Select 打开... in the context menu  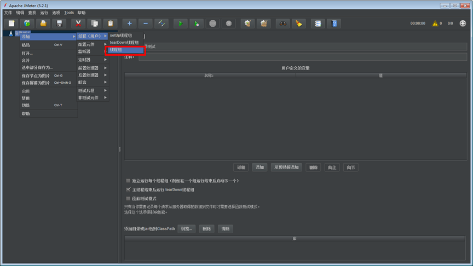(48, 53)
